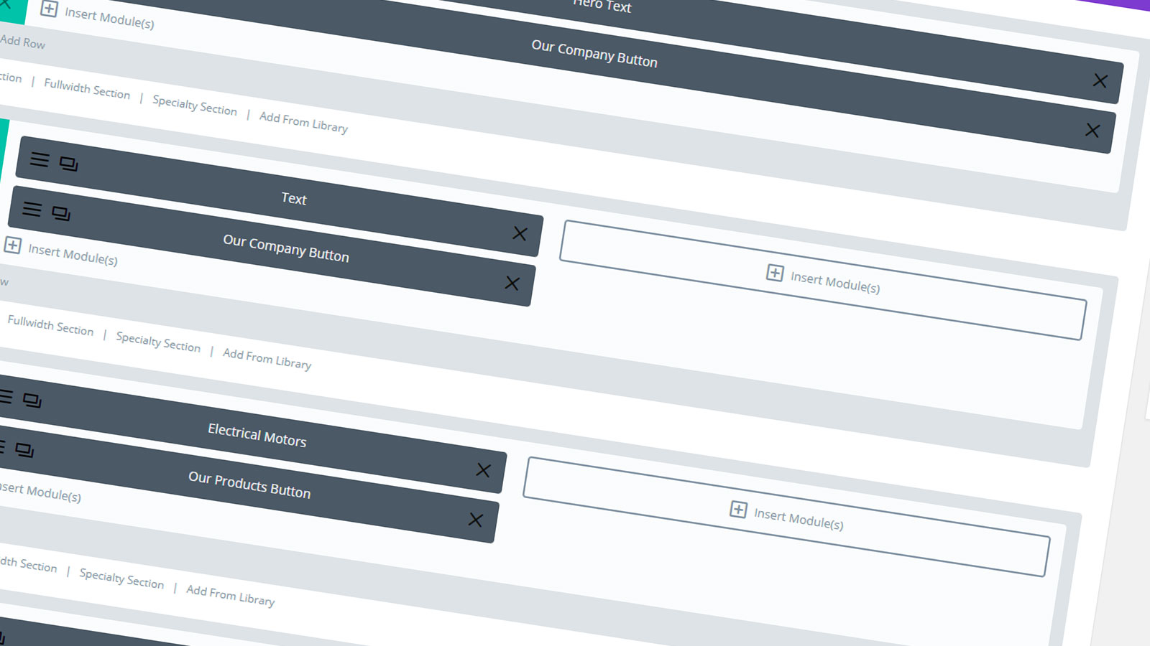
Task: Click Add From Library below Our Products Button
Action: point(230,595)
